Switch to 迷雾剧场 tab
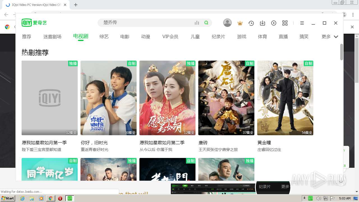This screenshot has width=359, height=202. (52, 37)
